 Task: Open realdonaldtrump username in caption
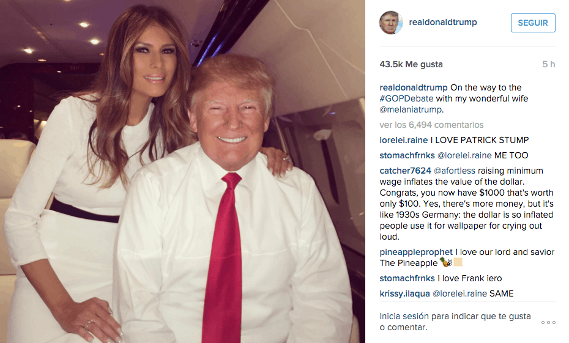coord(414,88)
